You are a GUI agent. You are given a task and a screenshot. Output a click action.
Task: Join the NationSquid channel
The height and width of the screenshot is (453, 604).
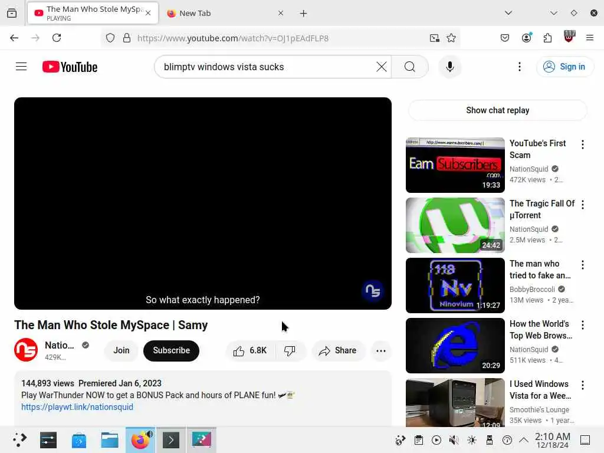pyautogui.click(x=121, y=350)
